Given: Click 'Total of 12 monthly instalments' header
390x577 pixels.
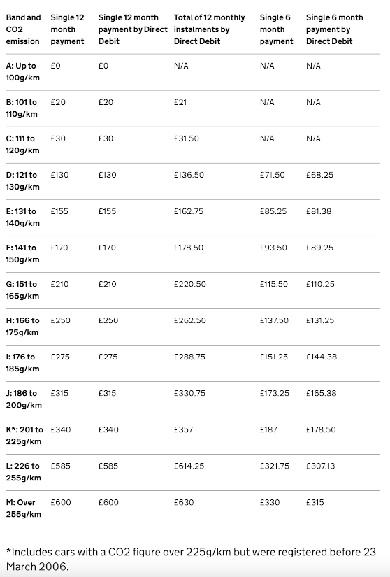Looking at the screenshot, I should (x=209, y=29).
